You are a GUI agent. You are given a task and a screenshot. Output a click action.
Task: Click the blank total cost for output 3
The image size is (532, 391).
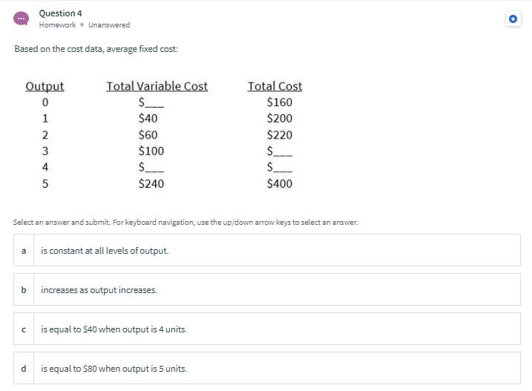tap(280, 151)
